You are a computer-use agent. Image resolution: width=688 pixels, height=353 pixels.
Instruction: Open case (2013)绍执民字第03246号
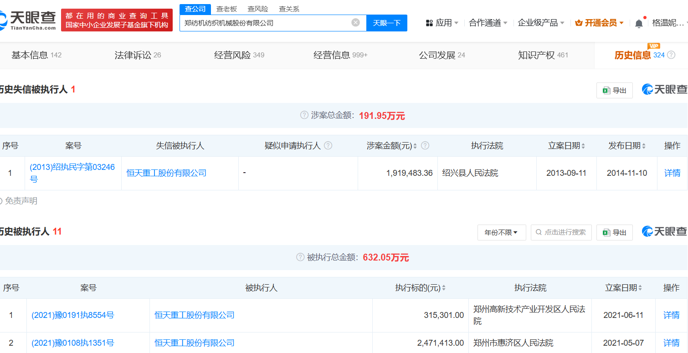[x=72, y=173]
